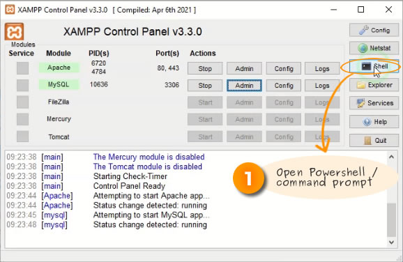Click 'The Tomcat module is disabled' log line
Viewport: 403px width, 262px height.
pos(148,167)
